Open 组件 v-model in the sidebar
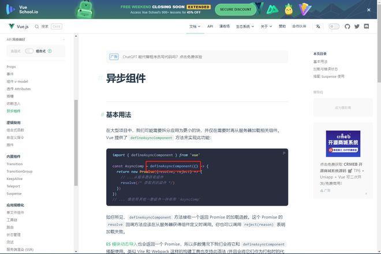381x254 pixels. click(x=17, y=81)
